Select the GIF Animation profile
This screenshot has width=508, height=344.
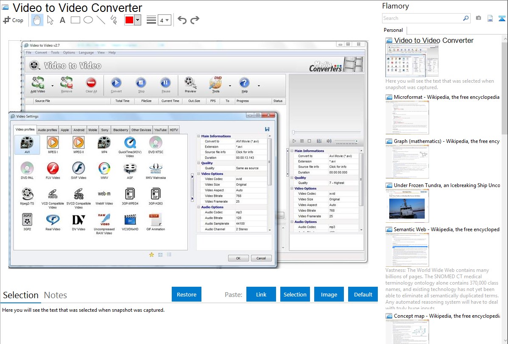pyautogui.click(x=156, y=222)
